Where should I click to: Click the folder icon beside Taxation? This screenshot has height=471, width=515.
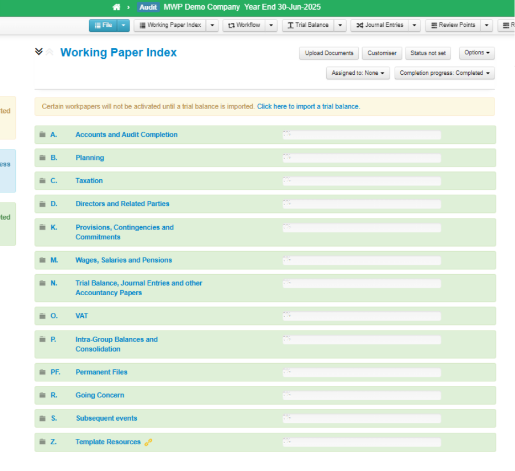point(42,180)
